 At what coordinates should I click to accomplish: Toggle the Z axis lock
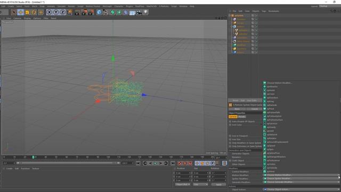pos(62,12)
